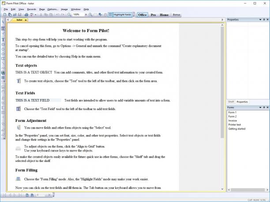Click the Print toolbar icon
This screenshot has height=202, width=270.
pos(26,15)
